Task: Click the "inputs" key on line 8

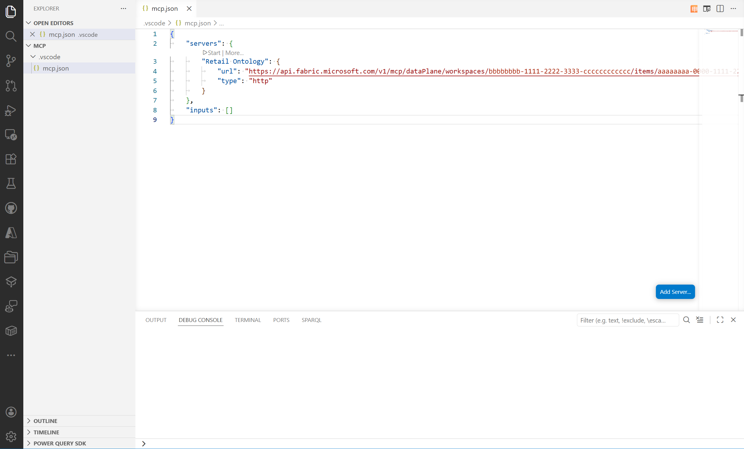Action: coord(201,110)
